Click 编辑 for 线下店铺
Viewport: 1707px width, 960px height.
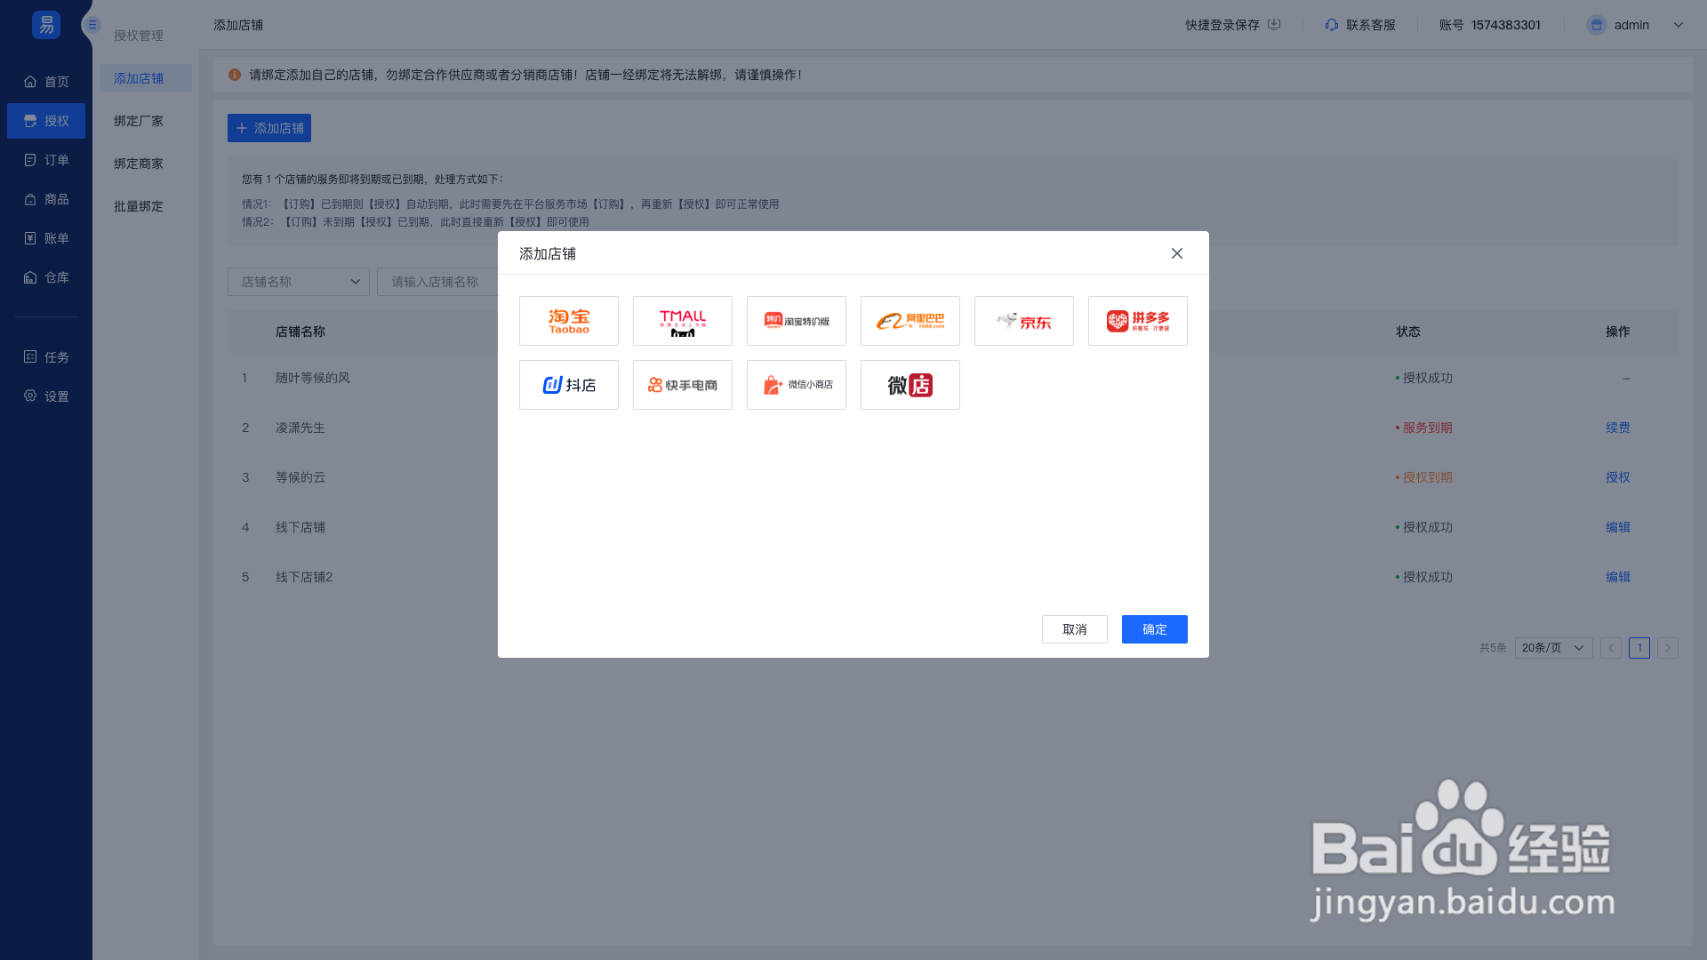point(1618,527)
